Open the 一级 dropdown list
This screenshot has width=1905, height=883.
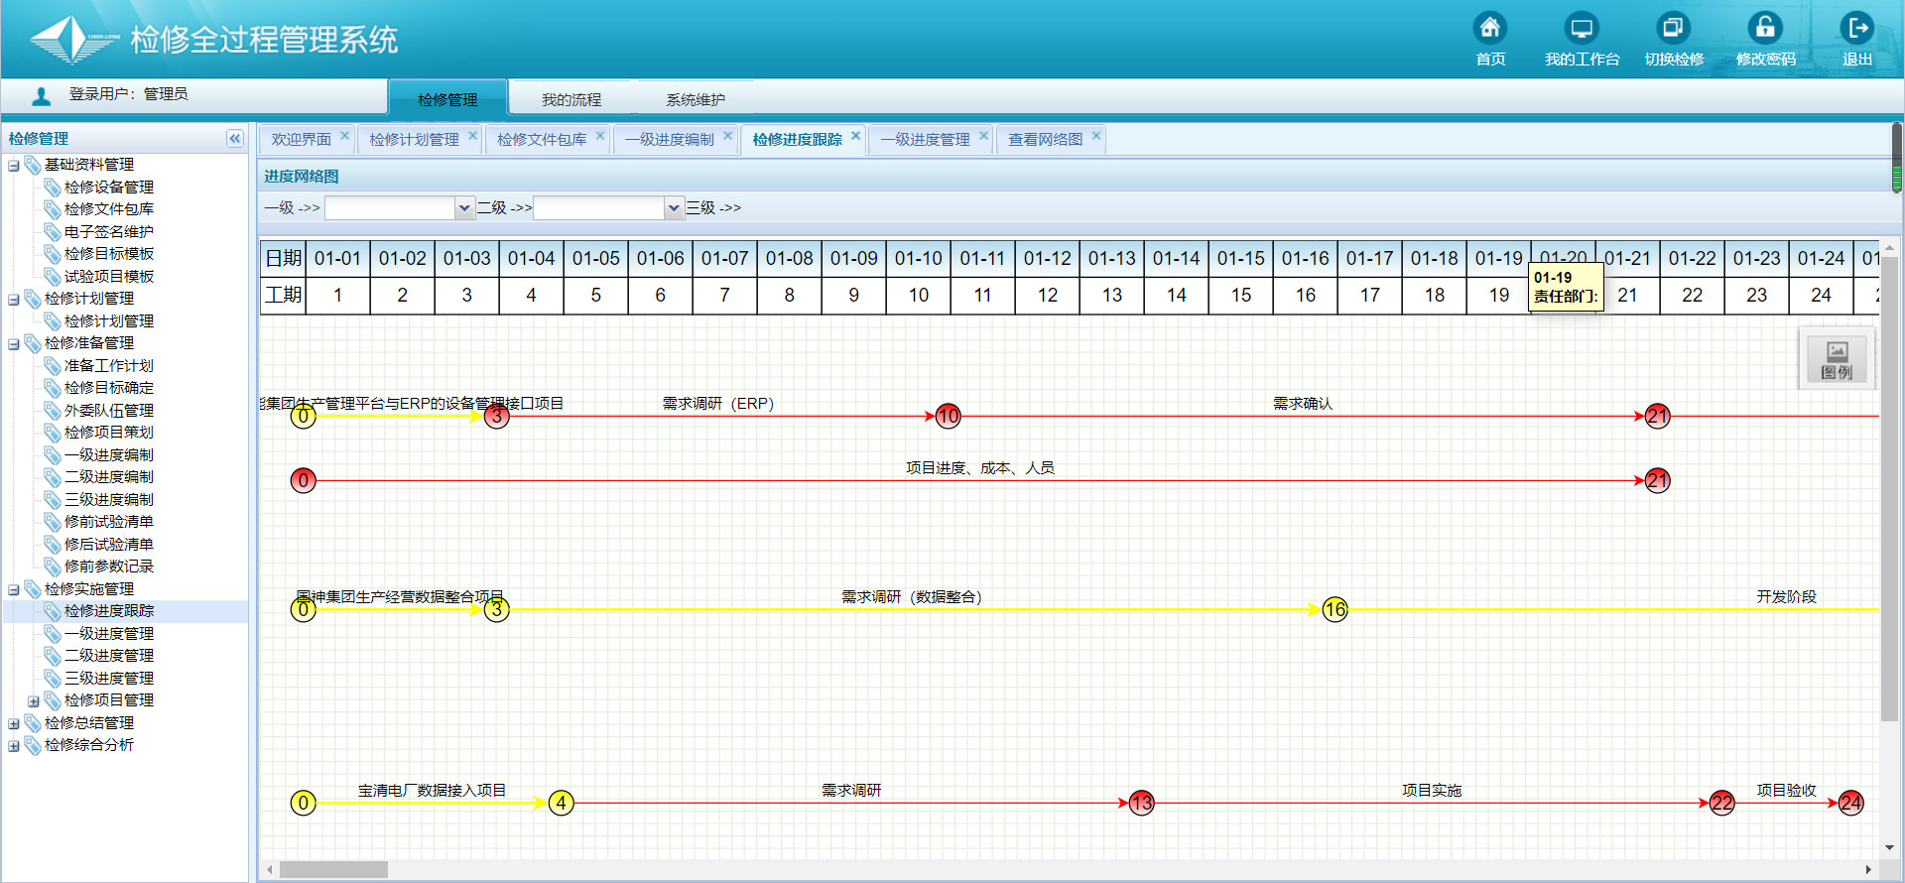point(463,208)
